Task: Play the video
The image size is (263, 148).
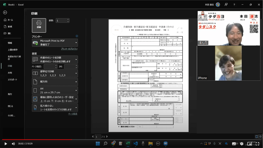Action: [6, 144]
